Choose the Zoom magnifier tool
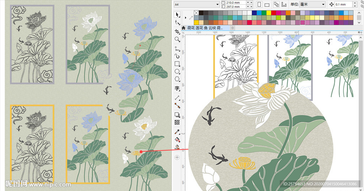Viewport: 364px width, 191px height. [177, 39]
